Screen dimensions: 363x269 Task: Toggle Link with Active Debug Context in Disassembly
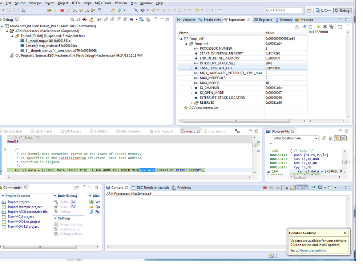coord(337,138)
